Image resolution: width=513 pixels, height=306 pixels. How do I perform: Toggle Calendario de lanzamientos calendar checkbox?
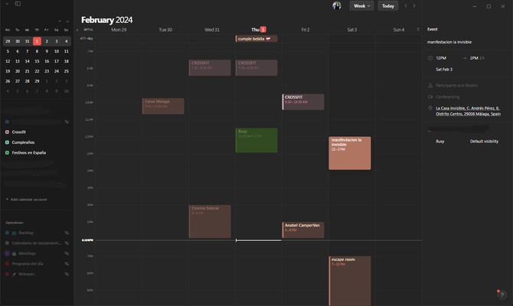tap(7, 243)
